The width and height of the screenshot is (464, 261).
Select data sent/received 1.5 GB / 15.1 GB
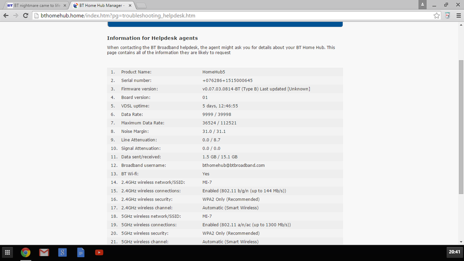[220, 157]
